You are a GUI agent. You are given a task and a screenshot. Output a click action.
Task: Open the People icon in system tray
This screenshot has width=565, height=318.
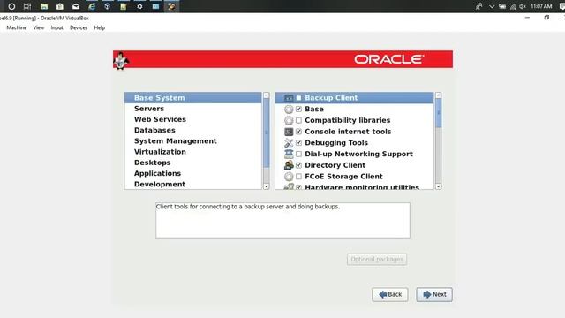(x=478, y=6)
